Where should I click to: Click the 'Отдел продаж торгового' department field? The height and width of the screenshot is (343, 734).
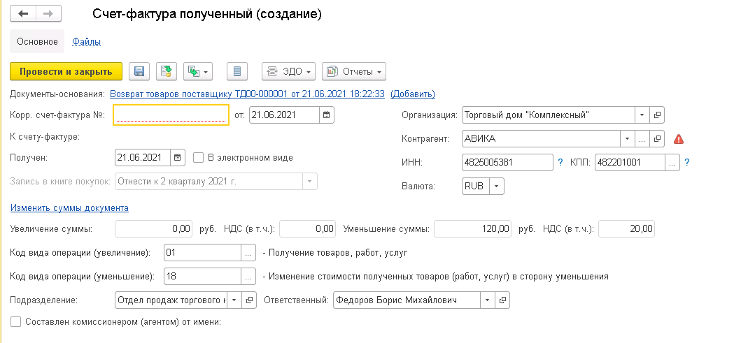171,300
